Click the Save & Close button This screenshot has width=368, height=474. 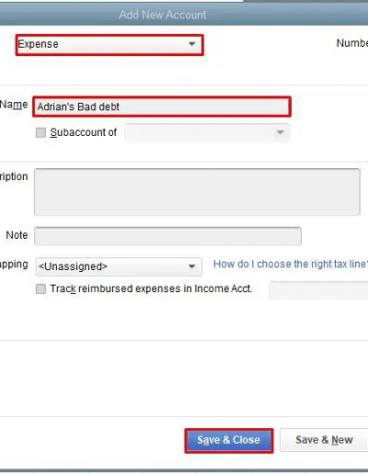[229, 440]
